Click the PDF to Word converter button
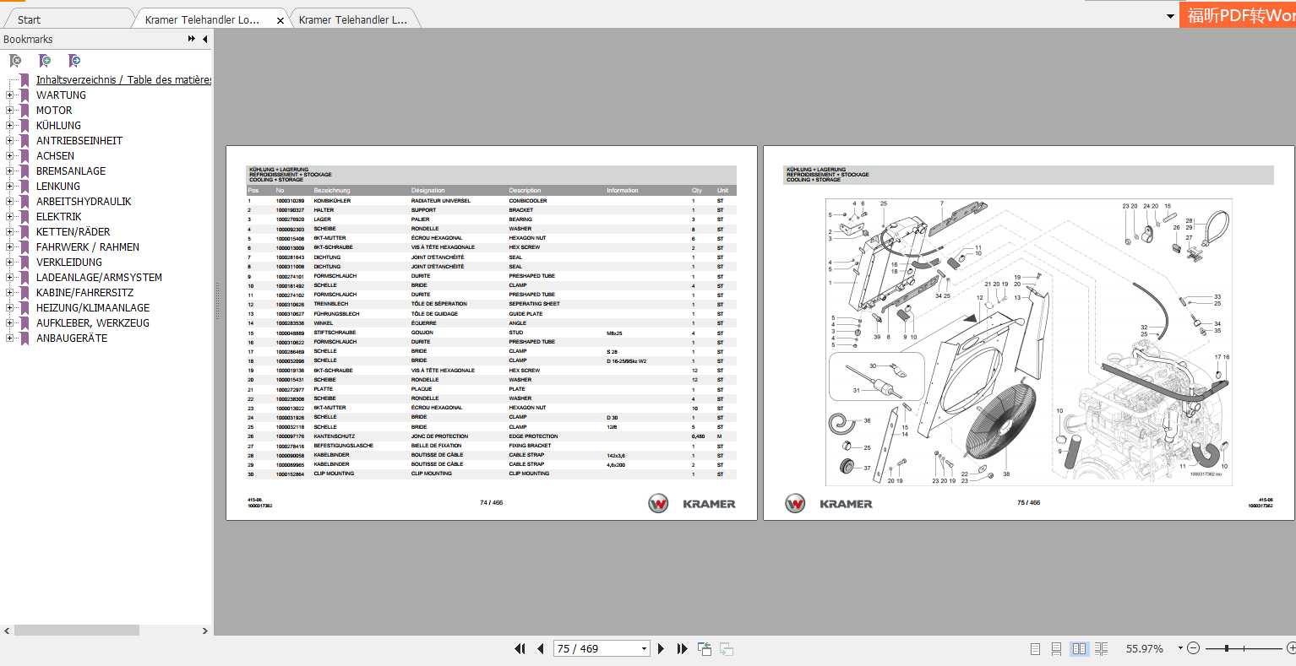This screenshot has width=1296, height=666. coord(1238,15)
